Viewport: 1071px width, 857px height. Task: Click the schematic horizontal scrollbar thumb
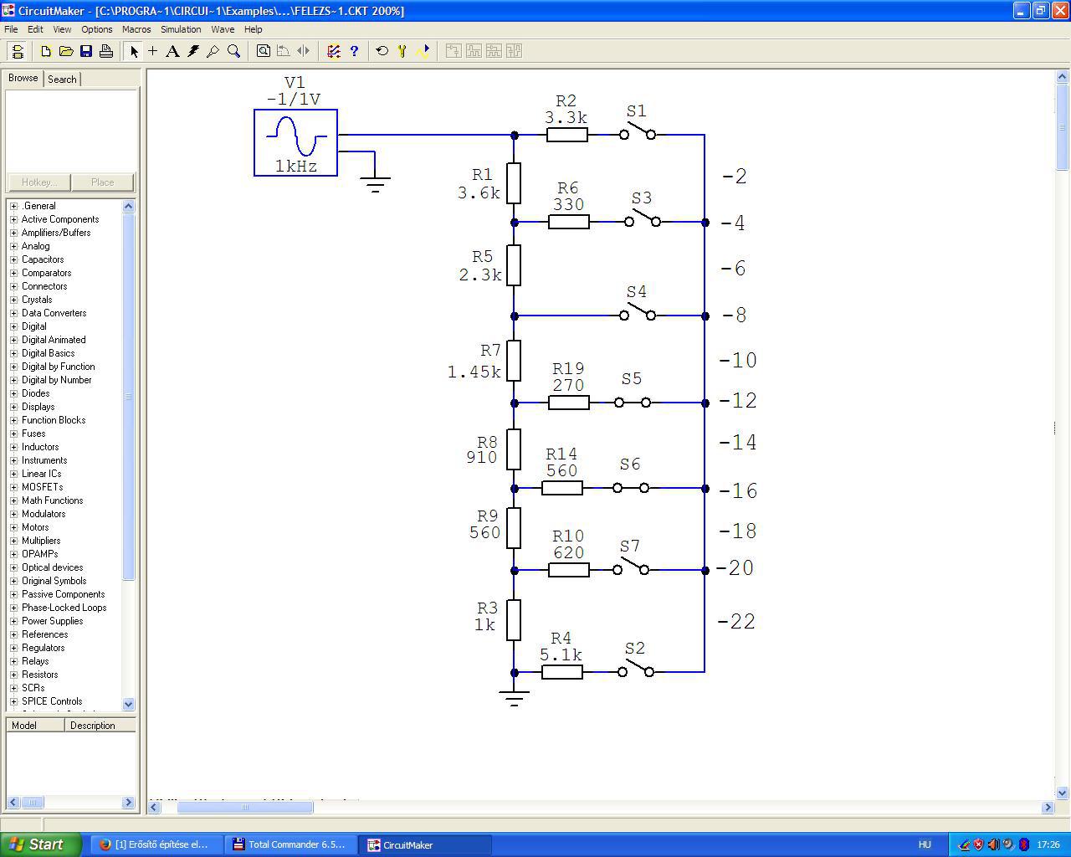(245, 807)
